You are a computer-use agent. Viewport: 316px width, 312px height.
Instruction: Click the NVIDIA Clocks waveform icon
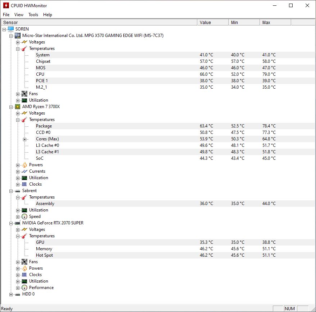[x=24, y=275]
